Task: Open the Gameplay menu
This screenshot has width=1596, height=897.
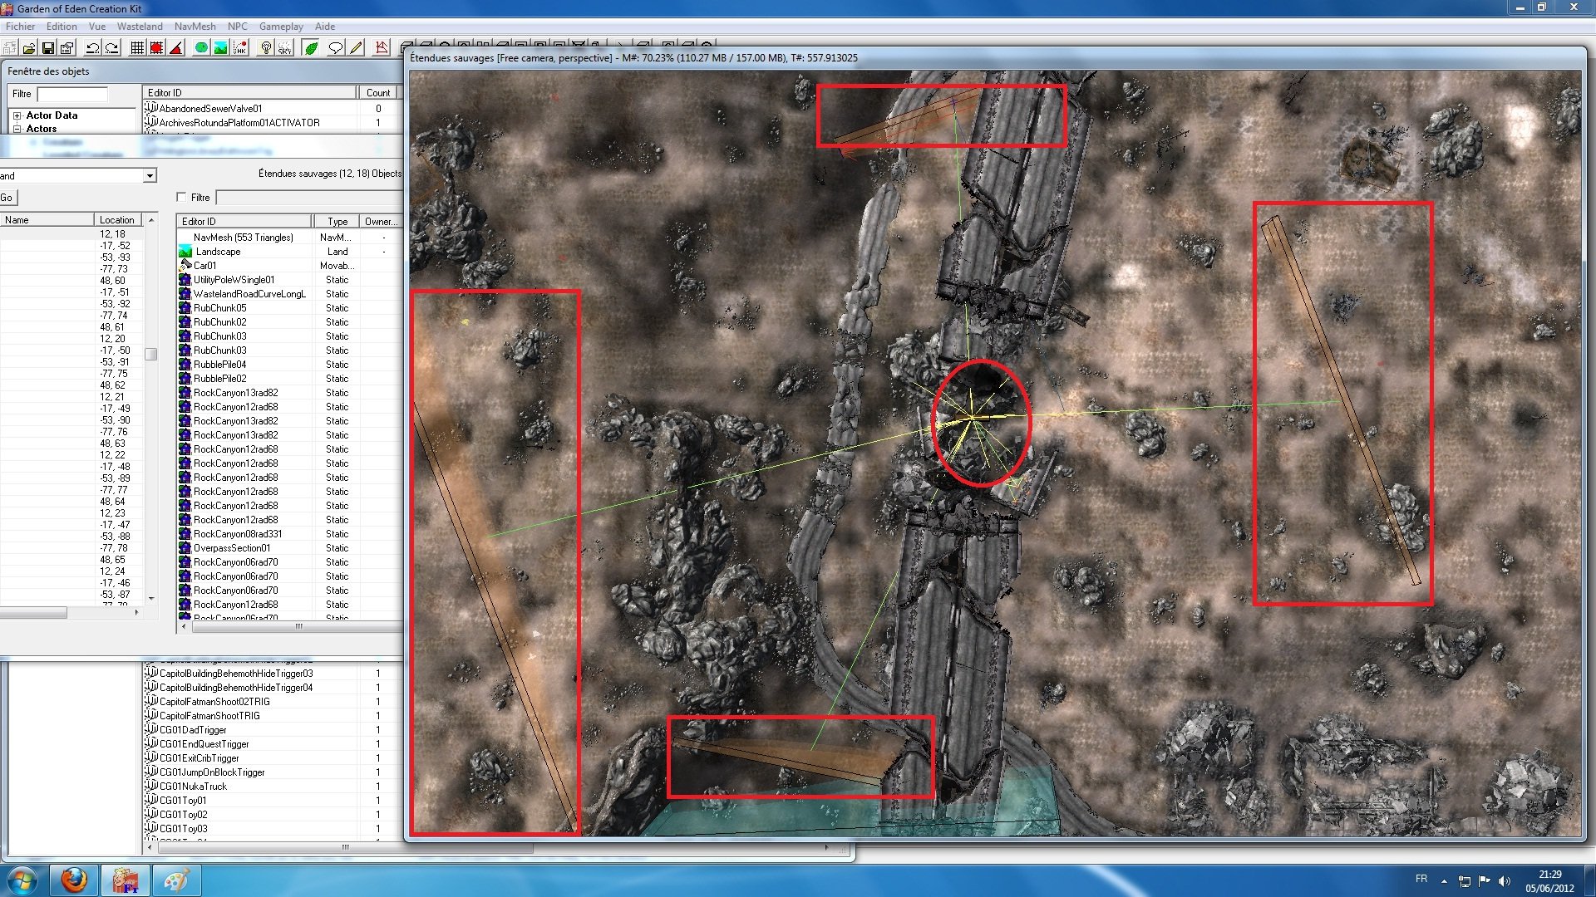Action: pos(281,27)
